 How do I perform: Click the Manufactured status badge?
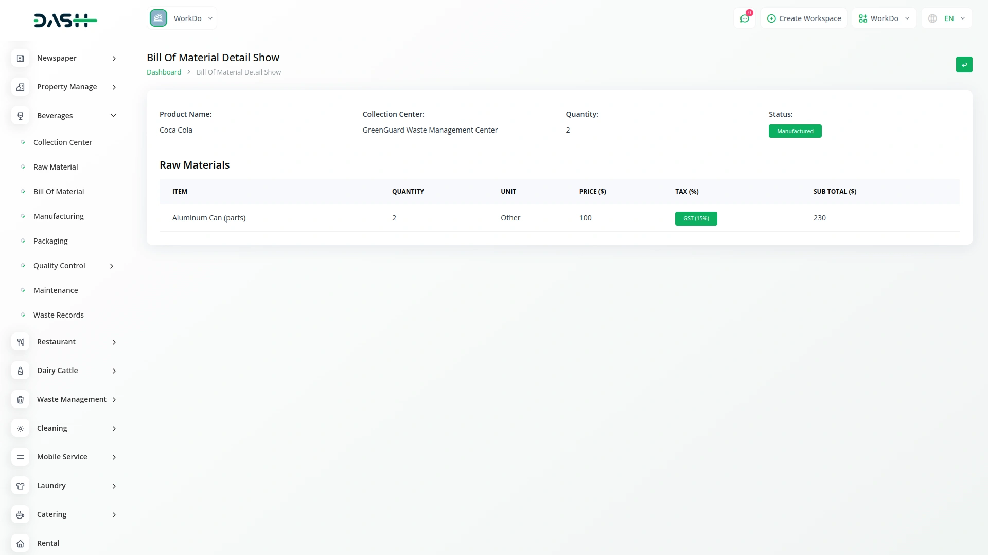[x=795, y=131]
